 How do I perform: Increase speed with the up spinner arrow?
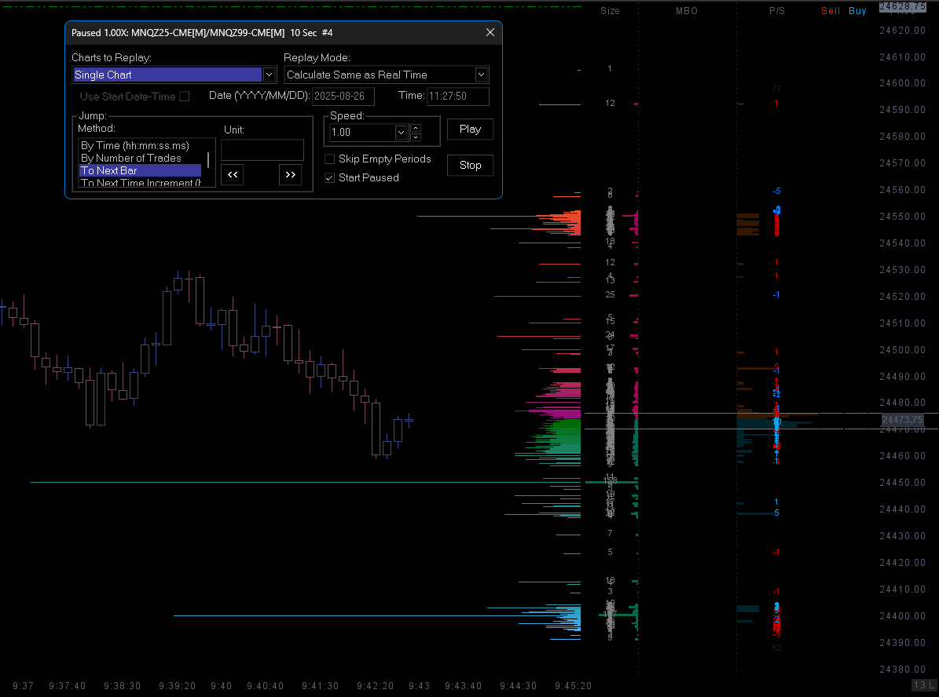(416, 128)
